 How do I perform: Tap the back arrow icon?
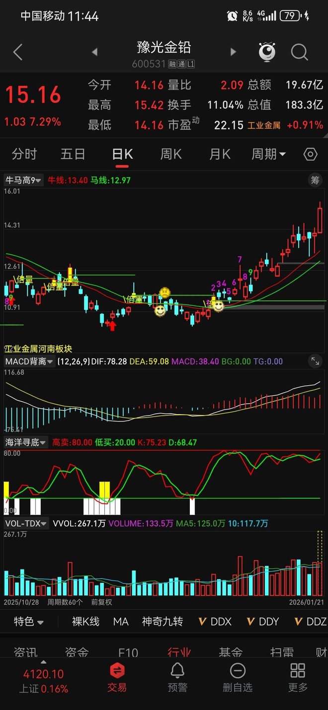click(18, 52)
